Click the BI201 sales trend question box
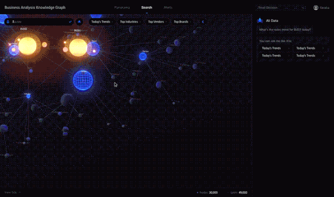 285,30
